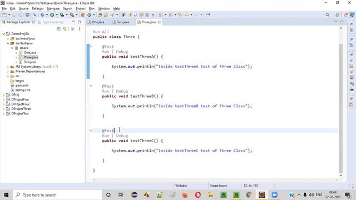The width and height of the screenshot is (356, 200).
Task: Maximize the editor area
Action: (x=342, y=22)
